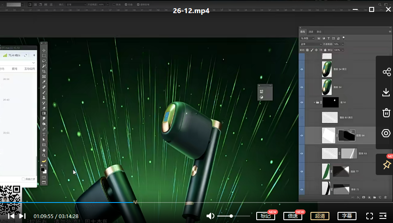Switch to the 路径 paths tab

pyautogui.click(x=319, y=32)
